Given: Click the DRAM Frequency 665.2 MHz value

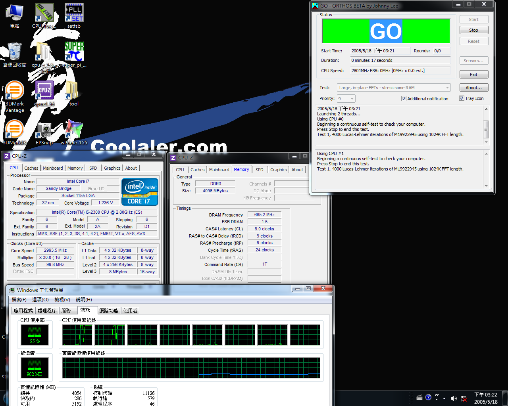Looking at the screenshot, I should point(264,214).
